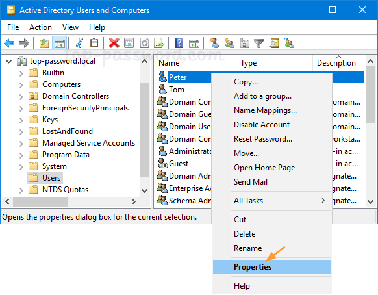Expand the Keys folder node

[x=21, y=120]
